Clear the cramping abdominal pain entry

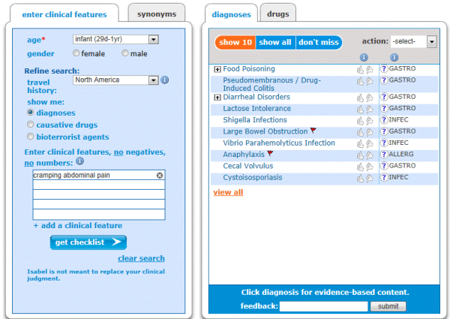click(160, 175)
